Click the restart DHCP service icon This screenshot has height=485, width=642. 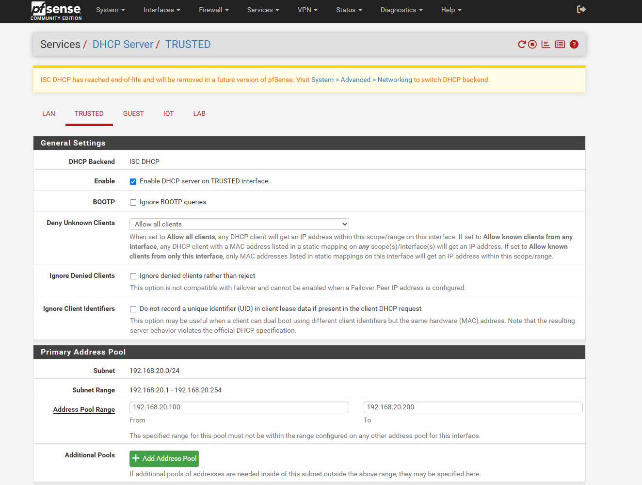[522, 44]
